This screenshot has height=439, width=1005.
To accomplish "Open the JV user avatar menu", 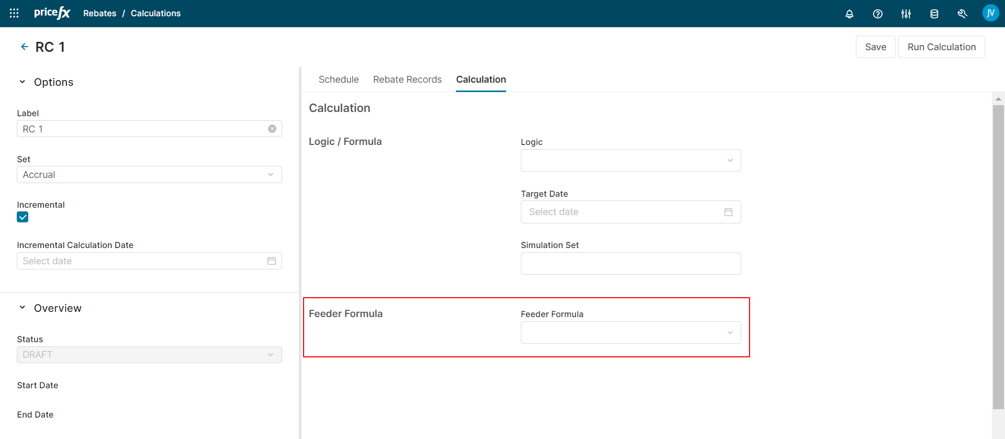I will (990, 13).
